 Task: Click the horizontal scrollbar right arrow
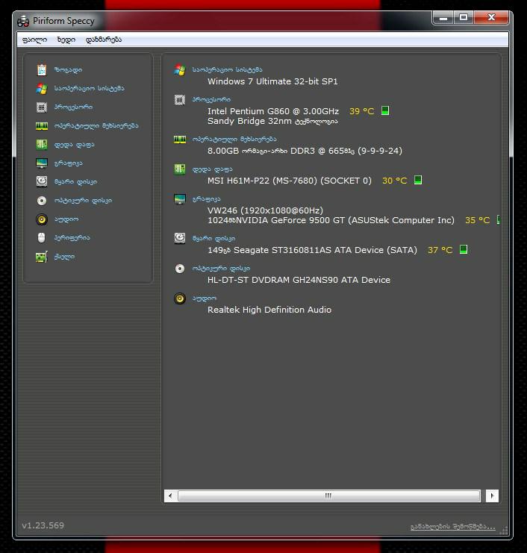click(492, 496)
